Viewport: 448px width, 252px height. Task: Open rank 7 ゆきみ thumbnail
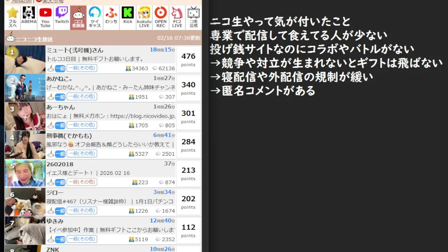25,230
